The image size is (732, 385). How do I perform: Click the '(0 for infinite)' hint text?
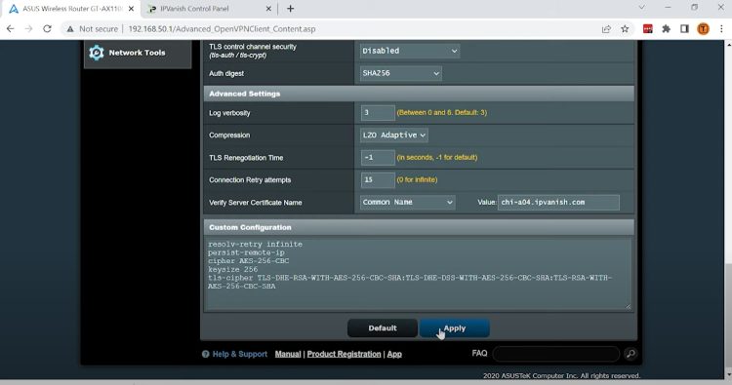pos(417,180)
